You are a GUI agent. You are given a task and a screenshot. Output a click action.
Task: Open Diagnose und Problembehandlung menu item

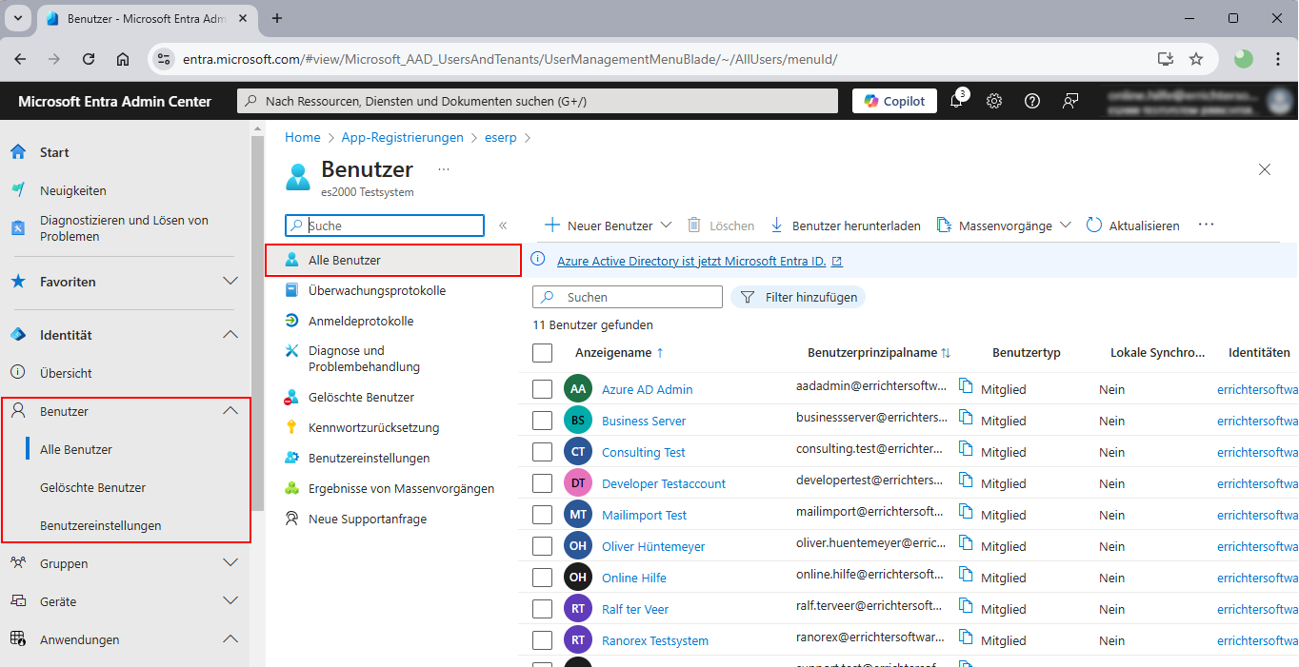coord(364,359)
